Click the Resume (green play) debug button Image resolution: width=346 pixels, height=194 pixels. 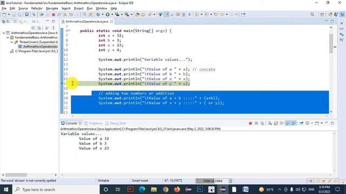(42, 15)
